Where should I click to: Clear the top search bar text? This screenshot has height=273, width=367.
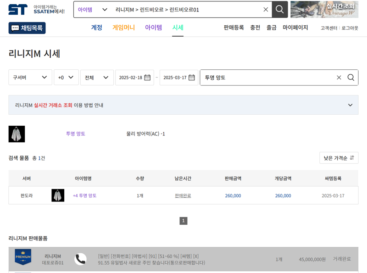(x=266, y=9)
